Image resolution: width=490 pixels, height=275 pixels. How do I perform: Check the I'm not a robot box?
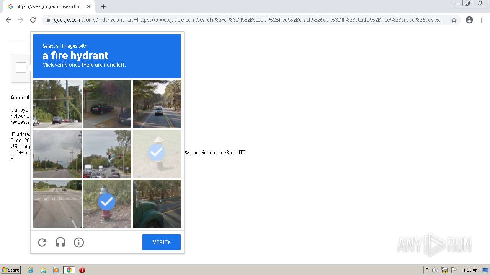[21, 68]
